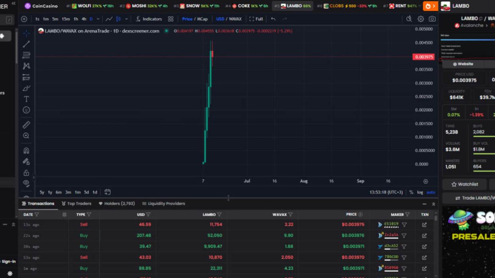Expand the timeframe interval dropdown
The height and width of the screenshot is (278, 495).
98,19
